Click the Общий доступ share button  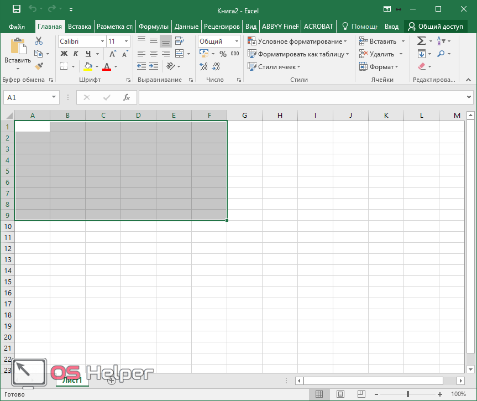pyautogui.click(x=436, y=27)
